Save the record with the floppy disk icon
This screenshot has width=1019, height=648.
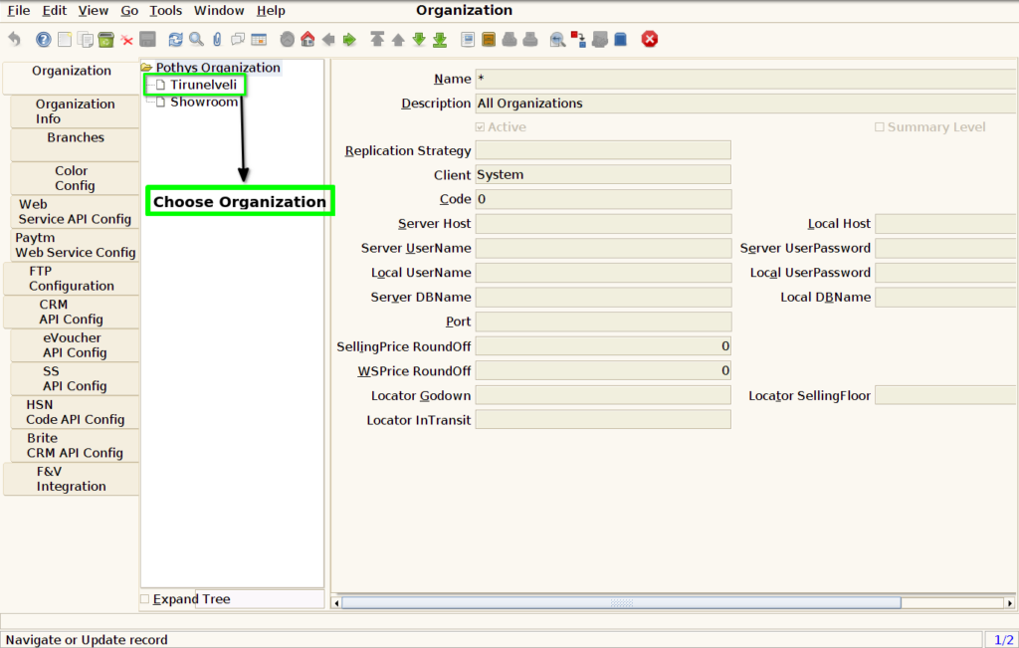point(147,40)
